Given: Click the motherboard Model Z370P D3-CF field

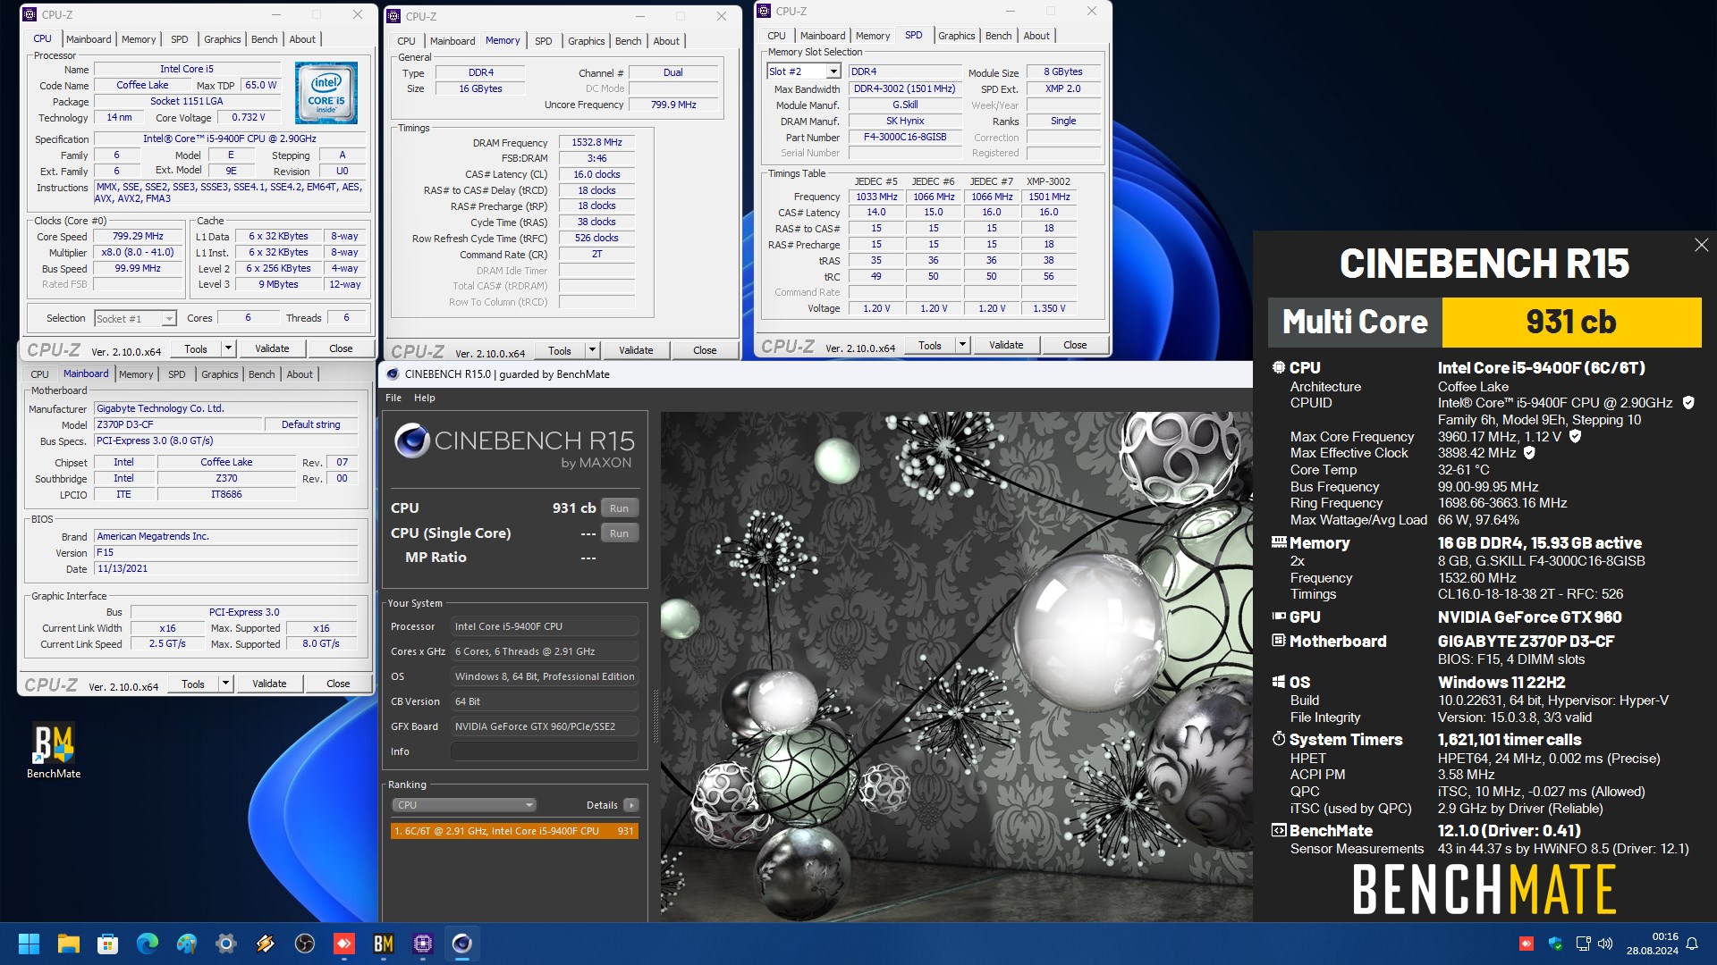Looking at the screenshot, I should tap(179, 425).
